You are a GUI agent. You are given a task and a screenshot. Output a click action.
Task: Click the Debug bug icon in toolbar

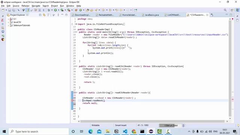point(49,10)
